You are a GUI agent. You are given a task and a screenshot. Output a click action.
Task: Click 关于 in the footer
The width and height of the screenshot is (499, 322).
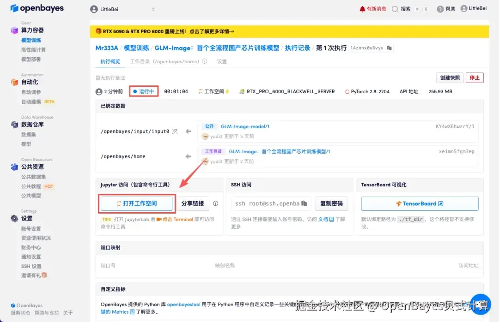[x=68, y=313]
